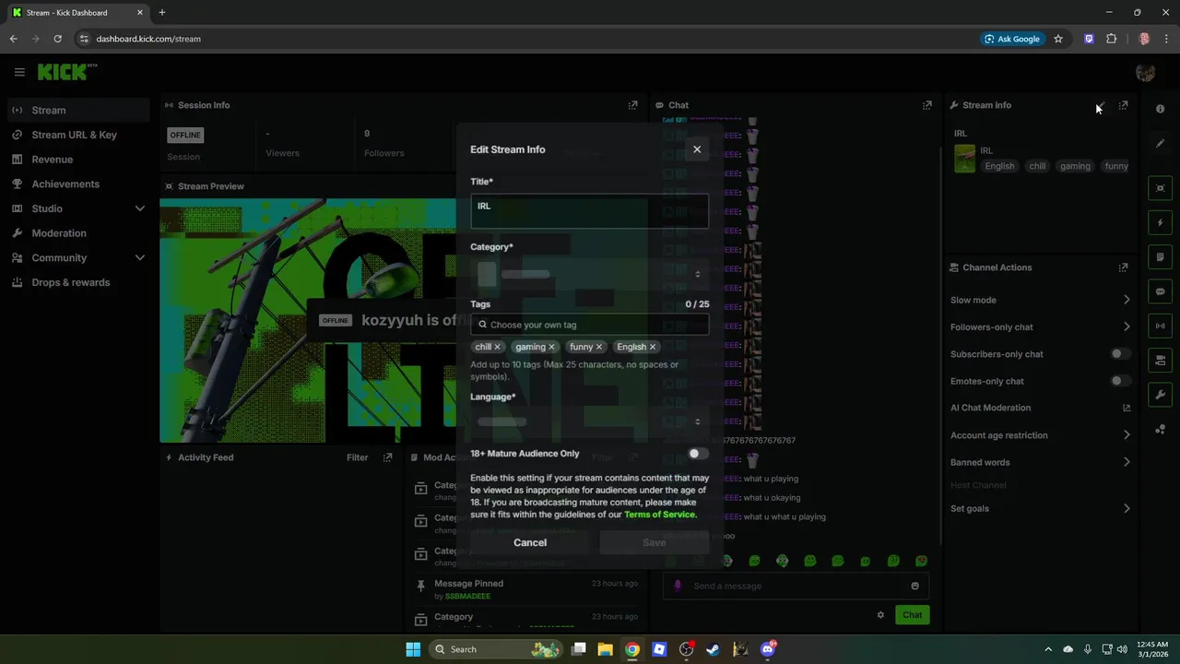This screenshot has width=1180, height=664.
Task: Click the wrench rail icon
Action: pos(1161,395)
